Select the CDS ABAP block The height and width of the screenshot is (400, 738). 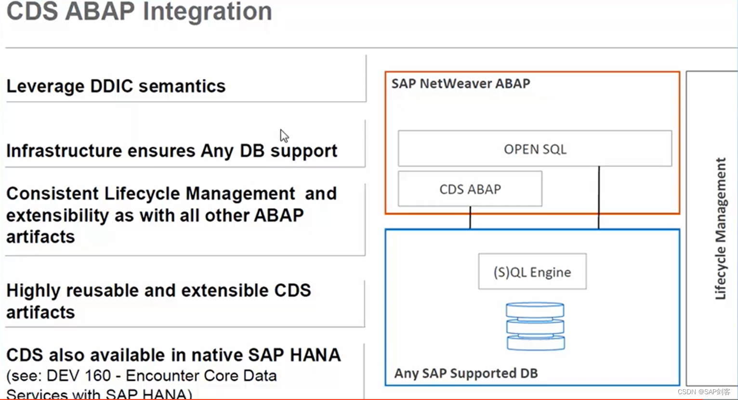470,189
